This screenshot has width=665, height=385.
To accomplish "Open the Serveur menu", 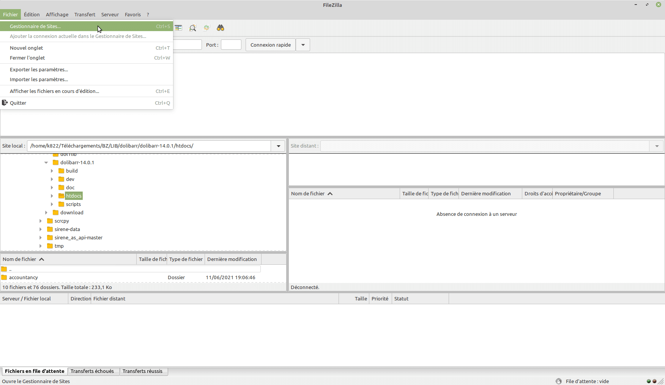I will (110, 14).
